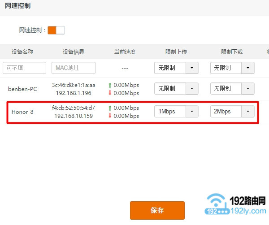Click the orange 保存 button
Viewport: 269px width, 225px height.
click(x=157, y=210)
